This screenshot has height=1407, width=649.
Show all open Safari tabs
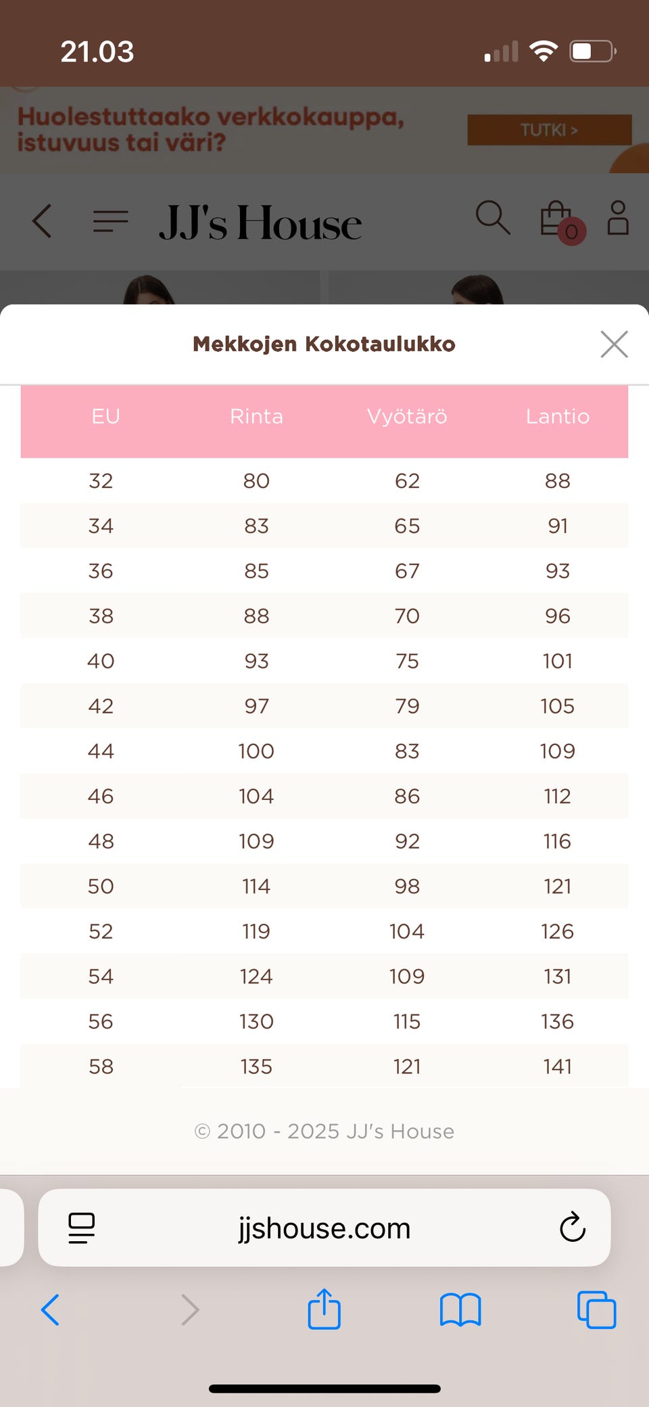[x=596, y=1310]
